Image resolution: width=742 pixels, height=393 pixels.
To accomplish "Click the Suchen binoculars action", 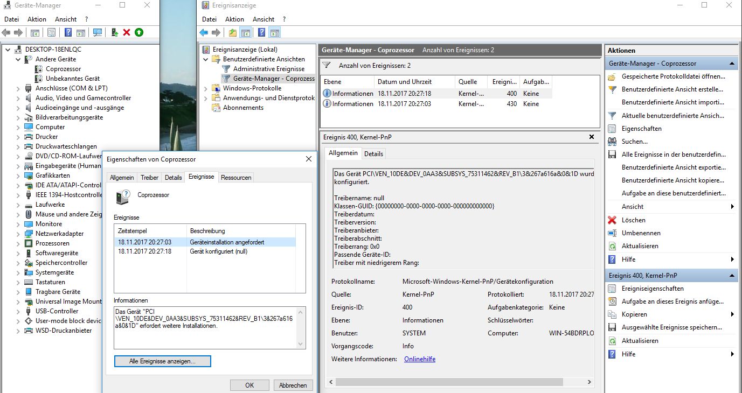I will pos(612,142).
